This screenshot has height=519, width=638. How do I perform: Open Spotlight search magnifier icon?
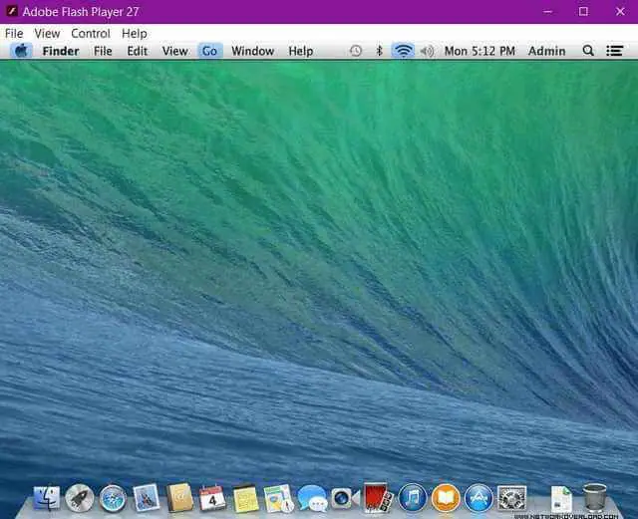coord(588,51)
